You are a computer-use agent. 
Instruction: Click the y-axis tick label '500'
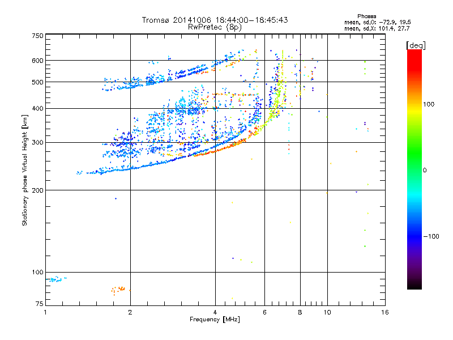37,82
